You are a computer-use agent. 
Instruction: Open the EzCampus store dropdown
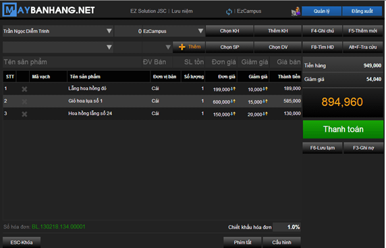click(200, 31)
